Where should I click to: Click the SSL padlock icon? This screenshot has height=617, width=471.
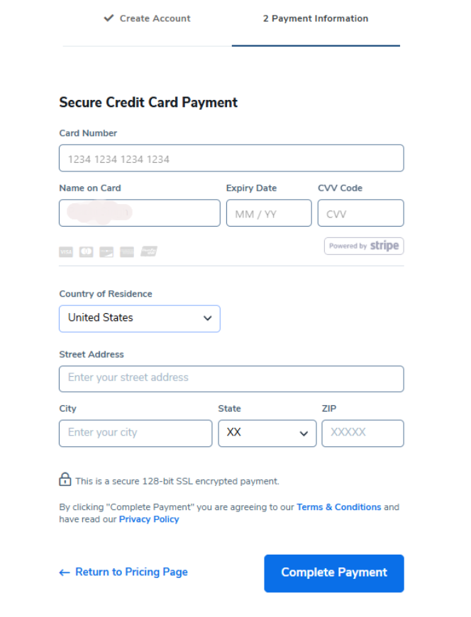point(65,480)
